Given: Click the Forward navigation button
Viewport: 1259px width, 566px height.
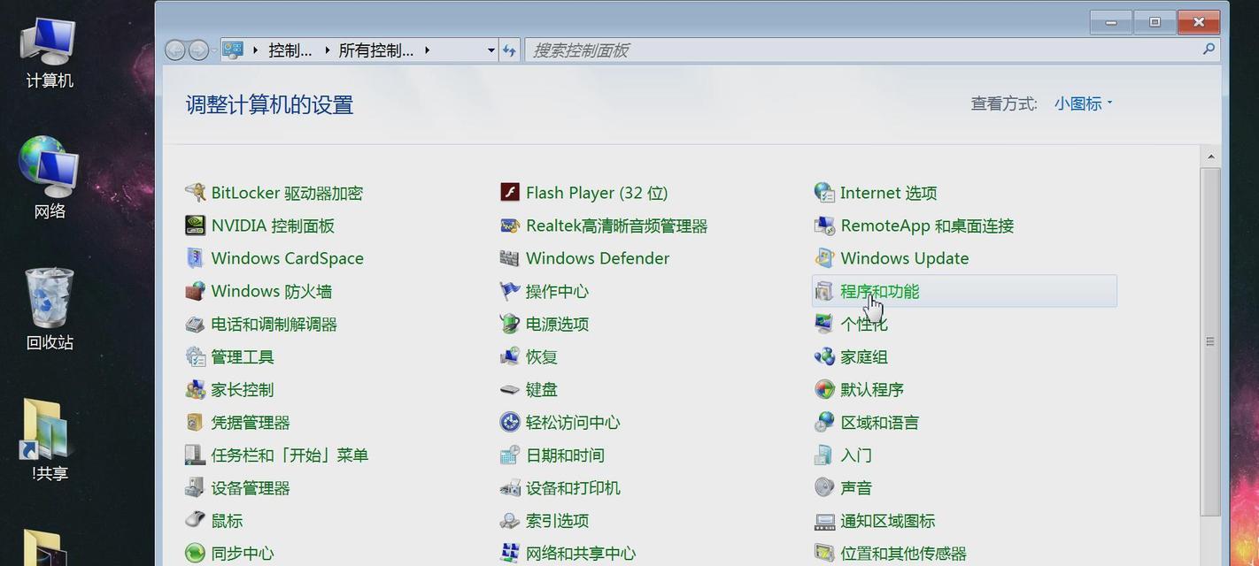Looking at the screenshot, I should click(198, 50).
